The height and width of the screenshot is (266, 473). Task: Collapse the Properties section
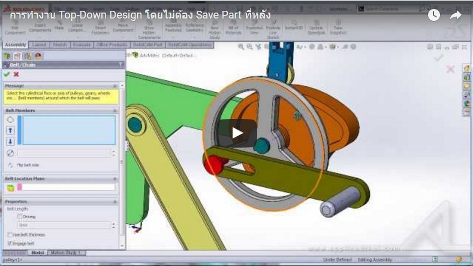(x=115, y=201)
